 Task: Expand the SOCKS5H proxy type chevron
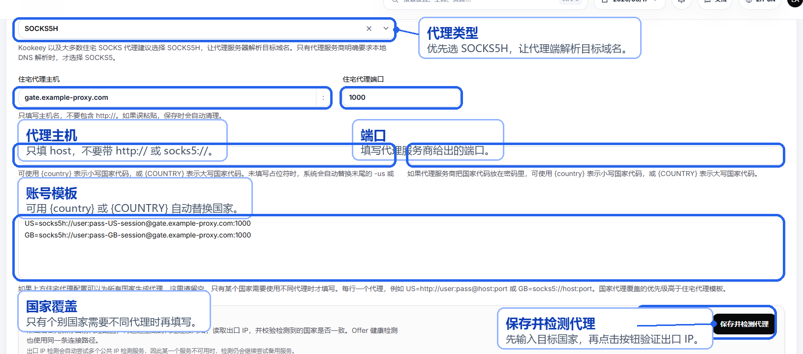pyautogui.click(x=386, y=29)
